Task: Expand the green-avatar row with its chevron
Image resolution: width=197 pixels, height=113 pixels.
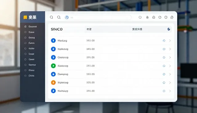Action: coord(170,66)
